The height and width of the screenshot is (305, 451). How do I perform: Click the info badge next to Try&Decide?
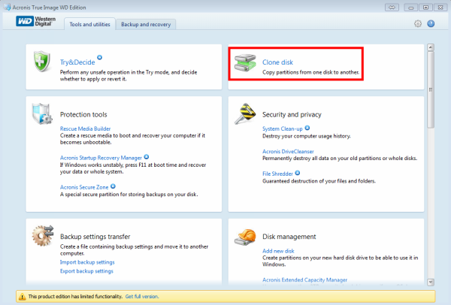click(x=99, y=58)
